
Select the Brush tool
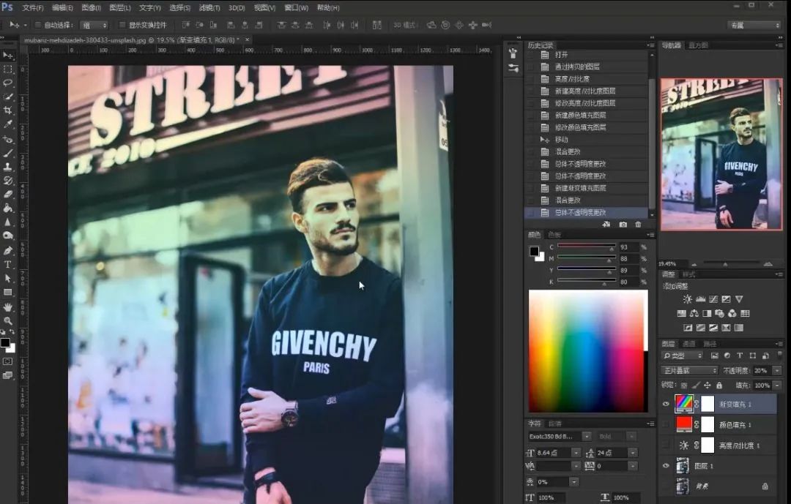(8, 153)
